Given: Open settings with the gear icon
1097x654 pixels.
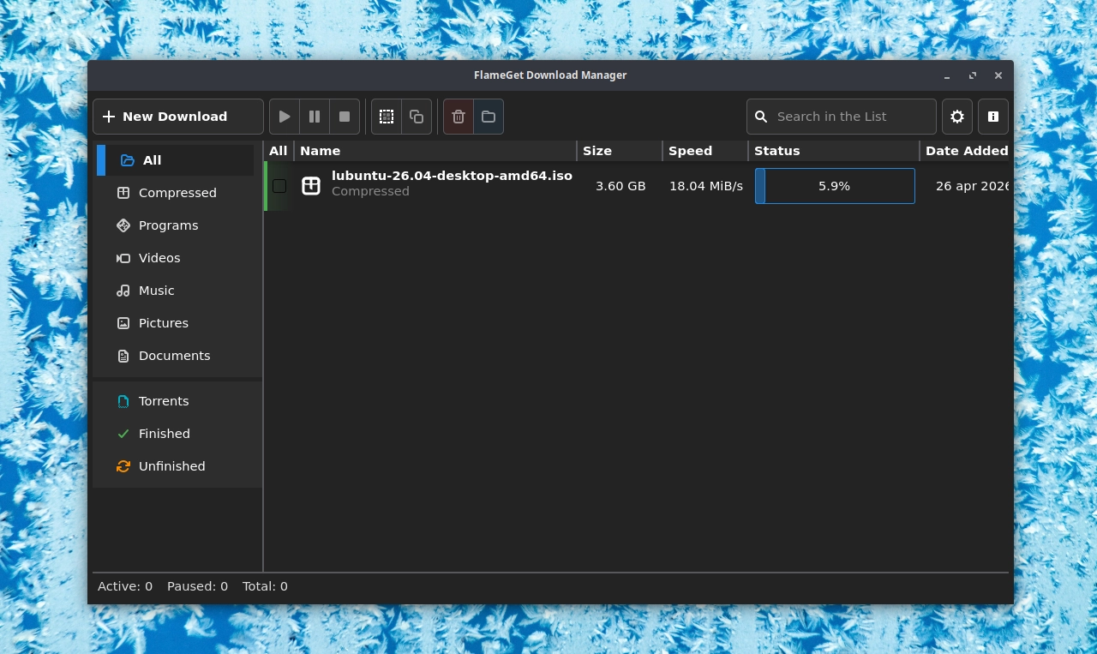Looking at the screenshot, I should pyautogui.click(x=957, y=117).
